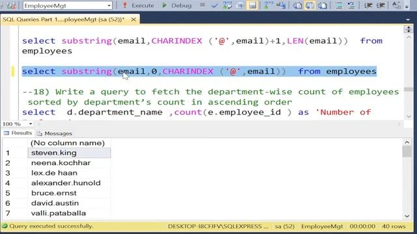Click 'Query executed successfully.' status text
The height and width of the screenshot is (234, 417).
pos(51,226)
